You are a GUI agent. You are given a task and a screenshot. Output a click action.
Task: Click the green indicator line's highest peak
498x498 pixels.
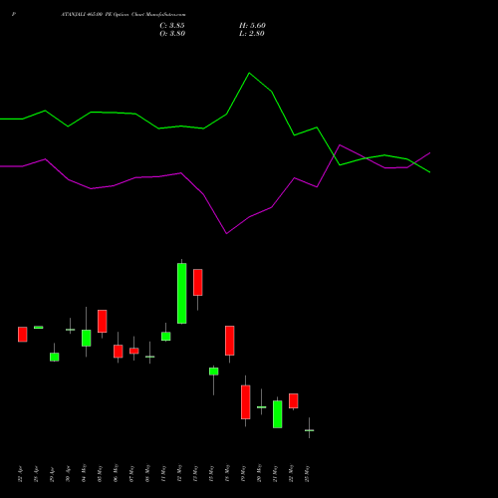tap(250, 73)
